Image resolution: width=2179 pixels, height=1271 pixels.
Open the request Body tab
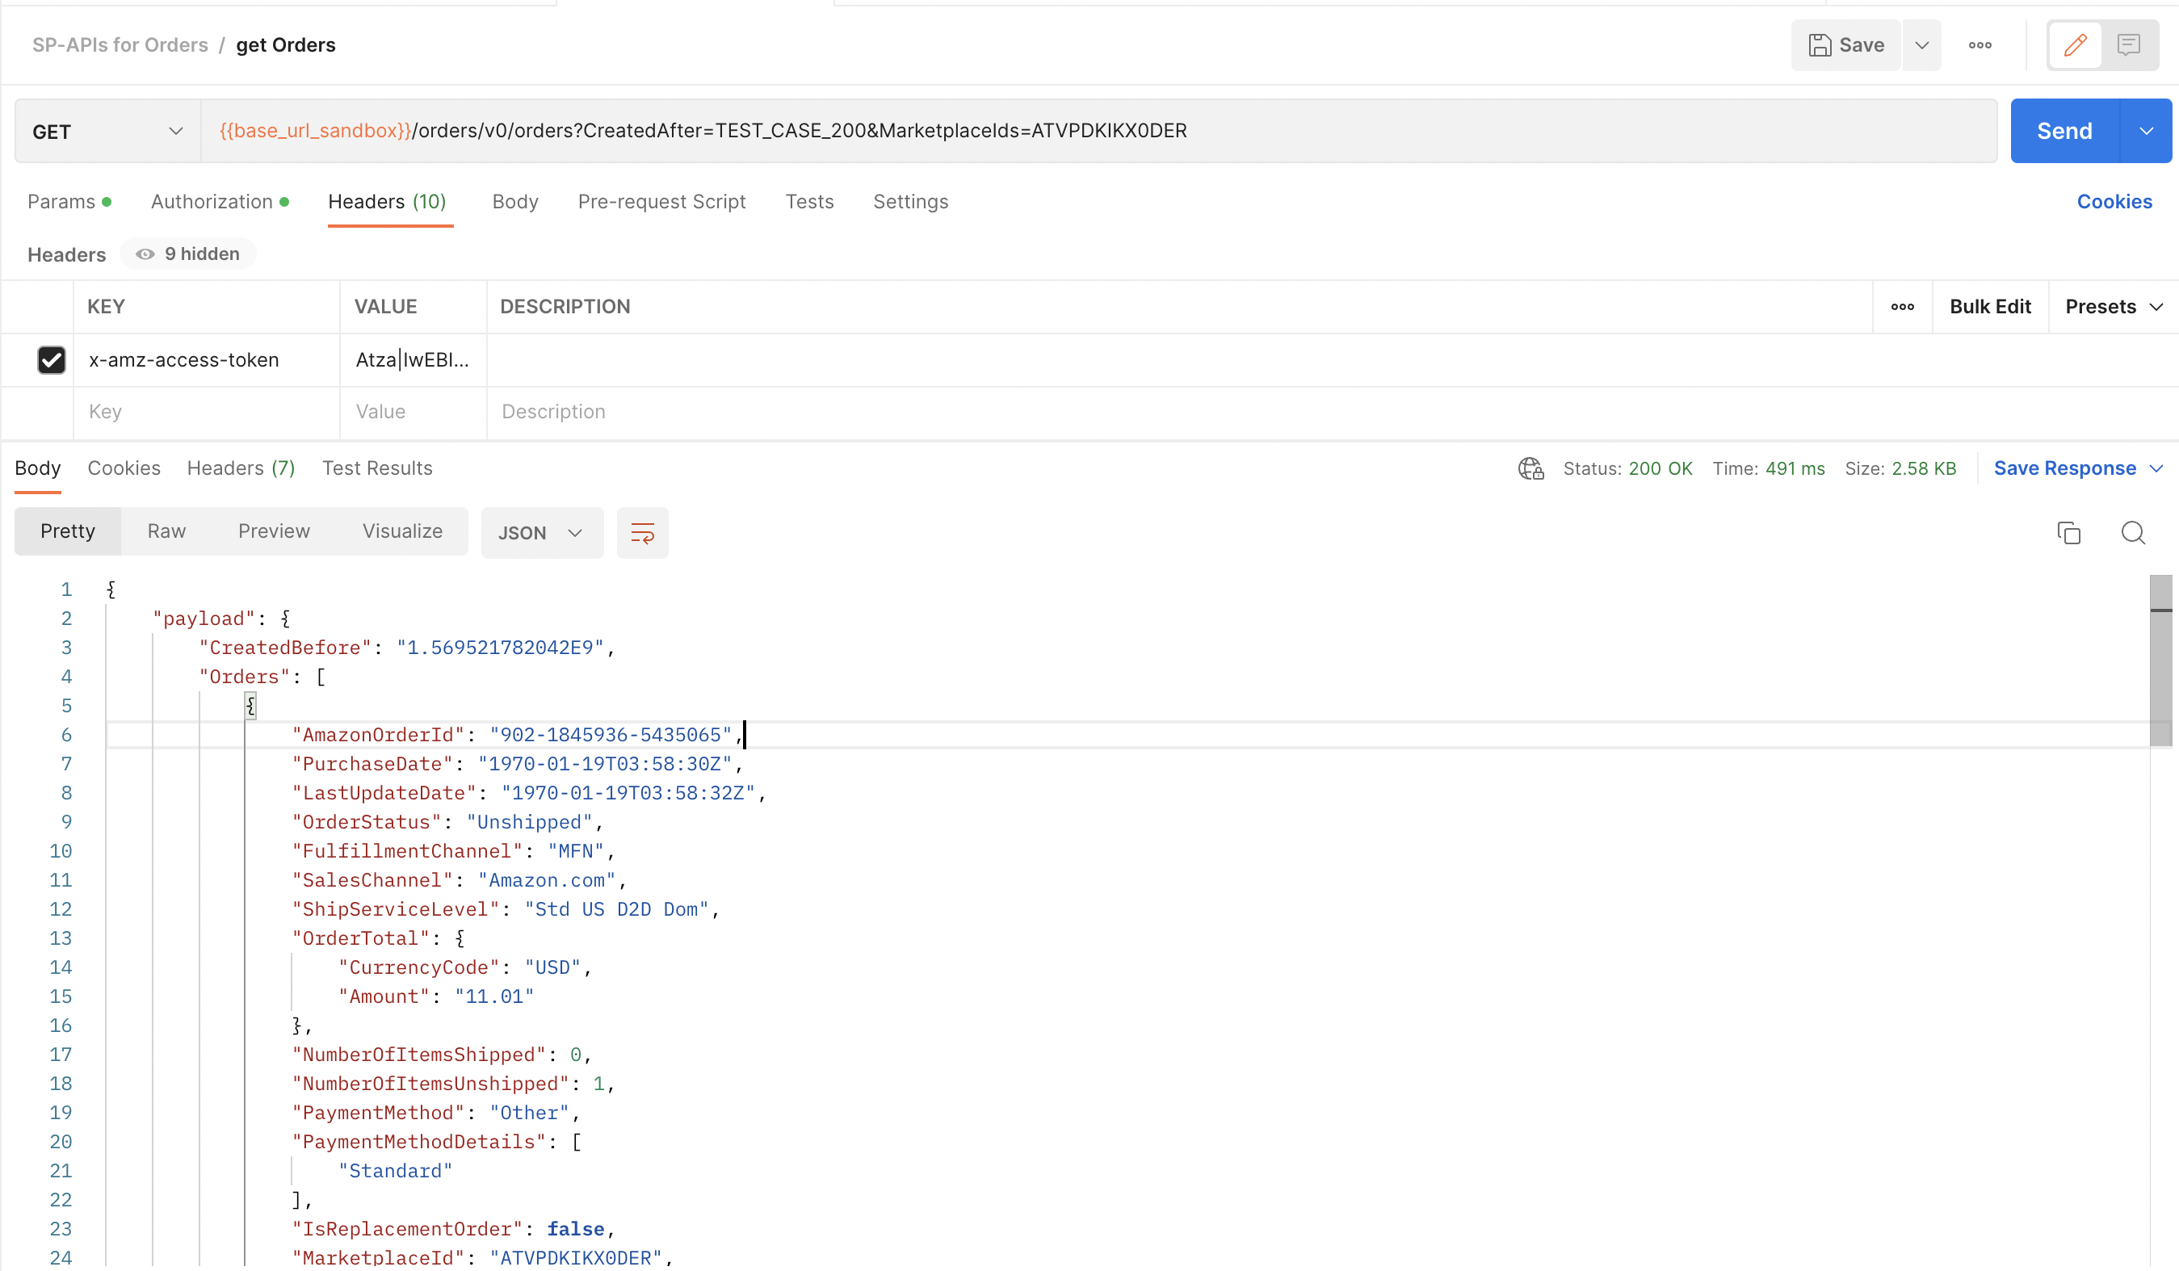coord(515,203)
